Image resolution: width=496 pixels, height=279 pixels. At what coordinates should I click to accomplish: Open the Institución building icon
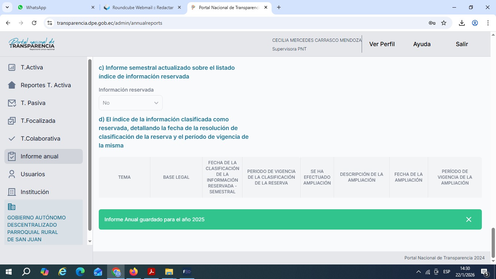12,192
